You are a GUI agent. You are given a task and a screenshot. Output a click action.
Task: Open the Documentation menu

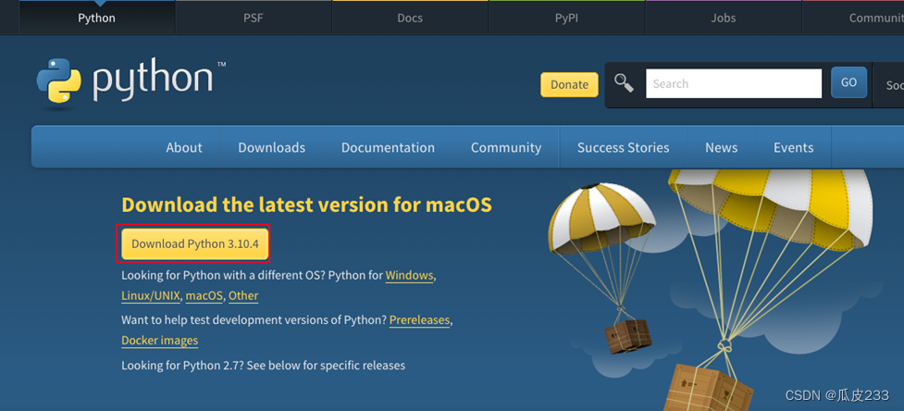click(x=388, y=147)
